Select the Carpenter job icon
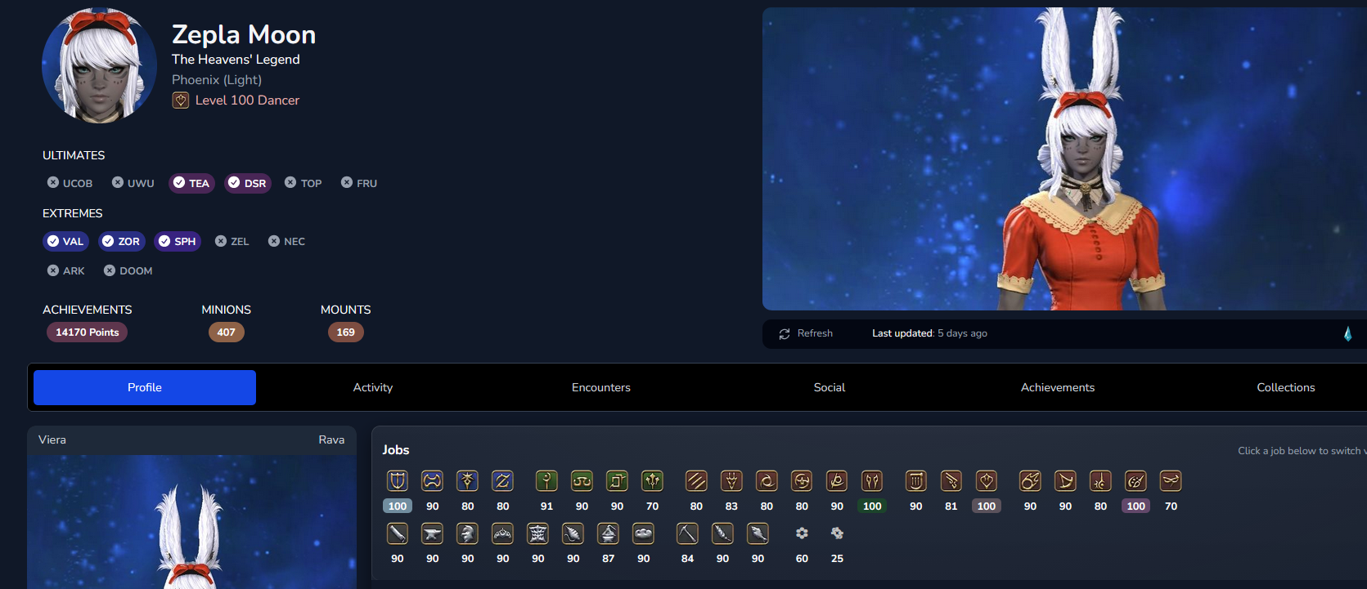The image size is (1367, 589). point(398,533)
